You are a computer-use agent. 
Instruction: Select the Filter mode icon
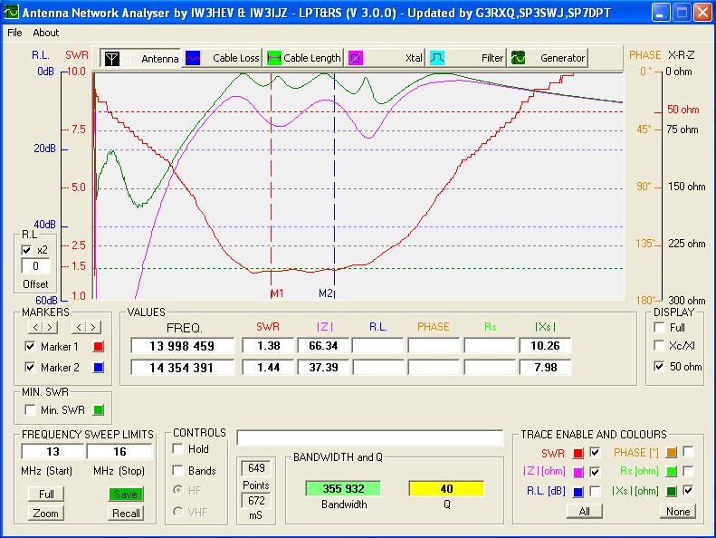436,58
